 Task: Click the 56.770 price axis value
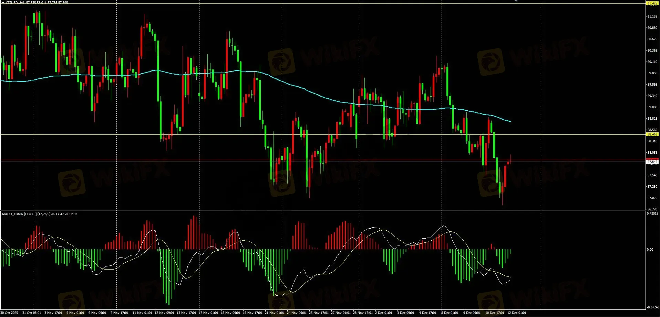point(652,209)
